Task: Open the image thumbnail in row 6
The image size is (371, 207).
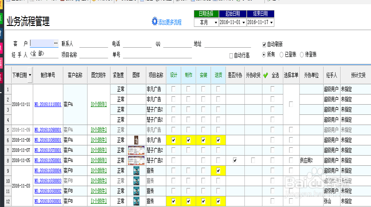Action: [x=136, y=140]
